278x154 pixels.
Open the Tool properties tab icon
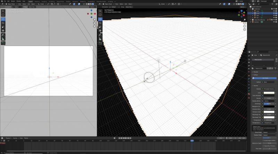point(249,56)
